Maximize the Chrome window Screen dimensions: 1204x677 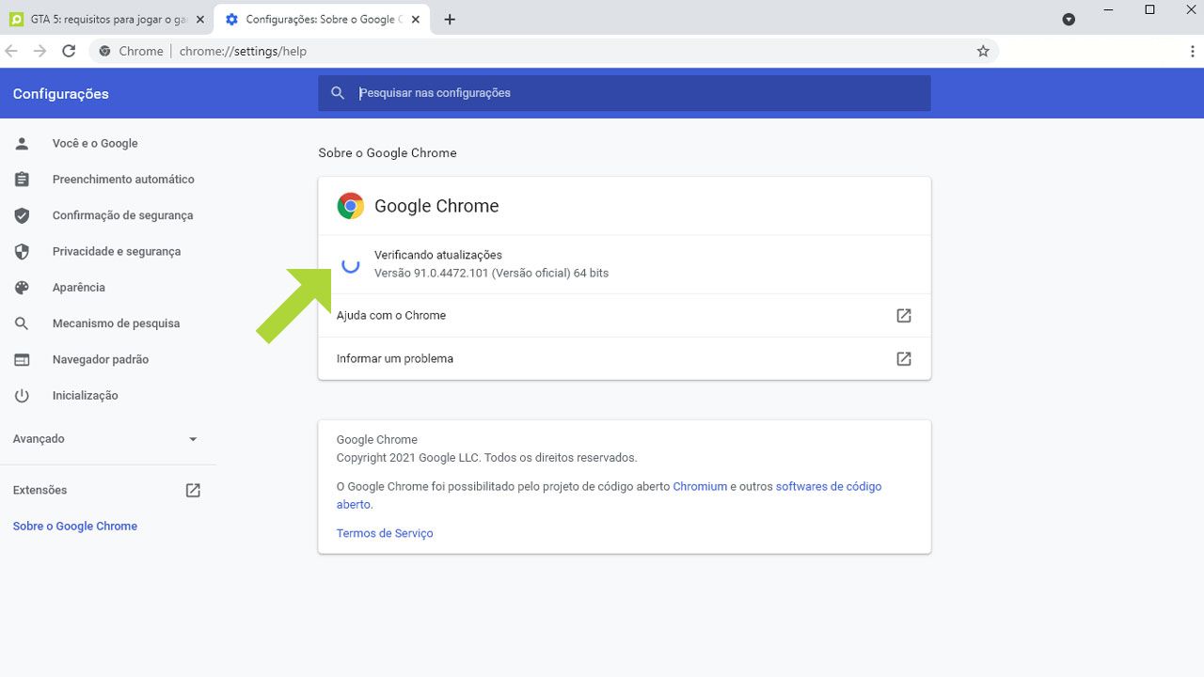coord(1149,9)
